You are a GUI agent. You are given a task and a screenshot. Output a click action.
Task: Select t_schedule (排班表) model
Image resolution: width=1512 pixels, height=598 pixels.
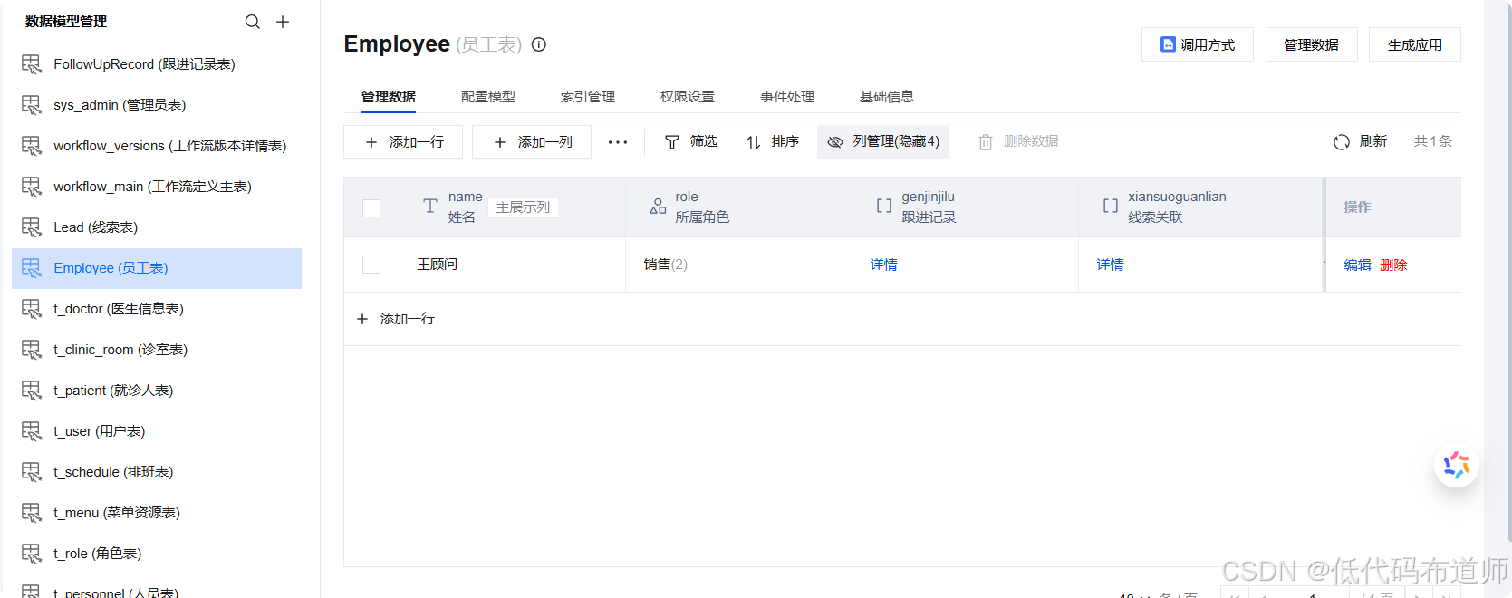pos(157,472)
